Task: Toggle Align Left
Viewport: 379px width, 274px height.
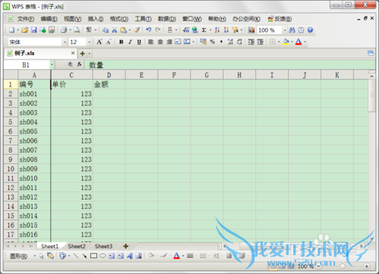Action: click(151, 42)
